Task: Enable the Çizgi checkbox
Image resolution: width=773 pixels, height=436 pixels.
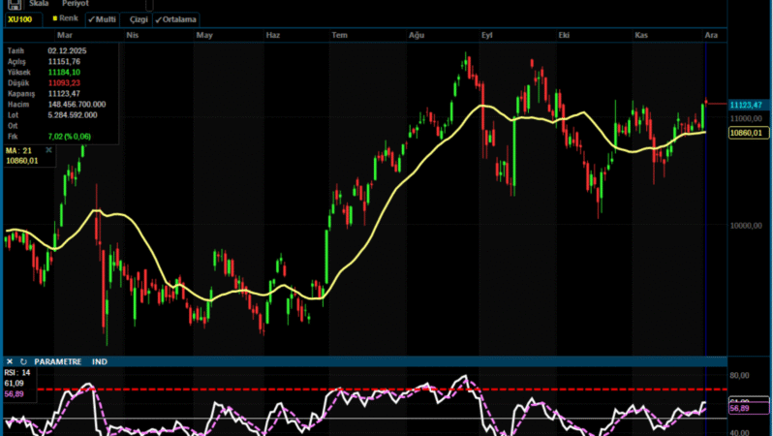Action: [x=133, y=18]
